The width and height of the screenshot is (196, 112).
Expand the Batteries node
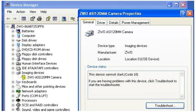click(x=13, y=31)
